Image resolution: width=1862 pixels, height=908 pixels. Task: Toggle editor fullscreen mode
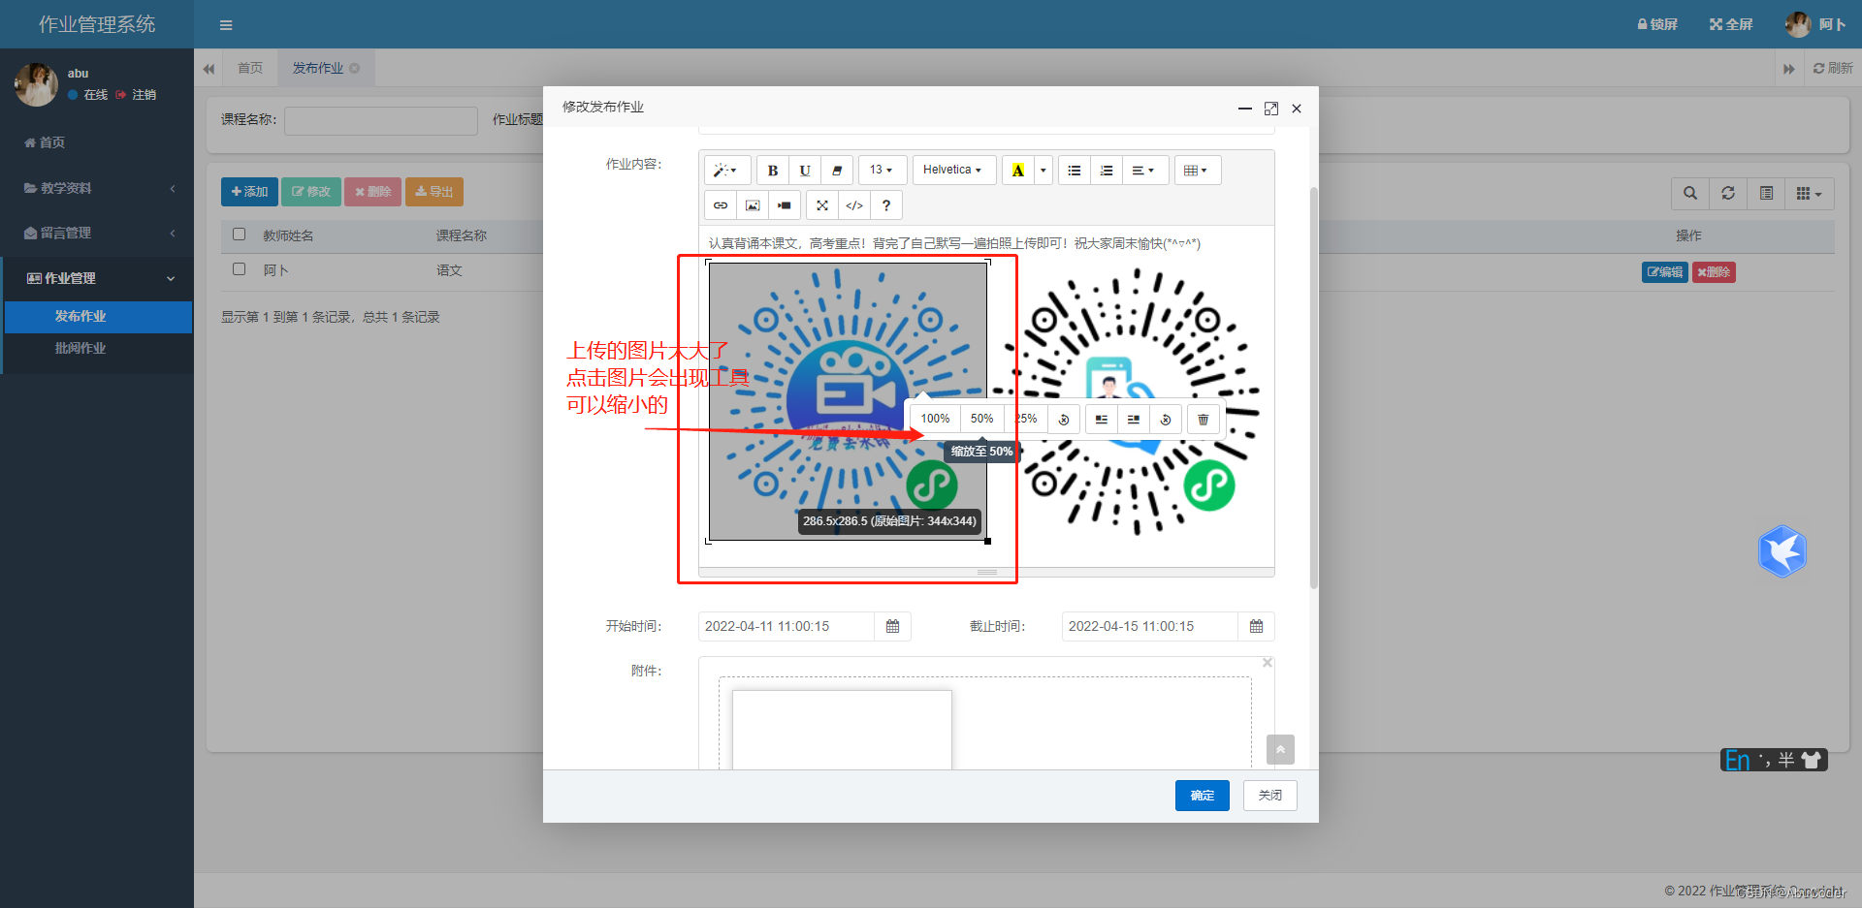[x=822, y=205]
